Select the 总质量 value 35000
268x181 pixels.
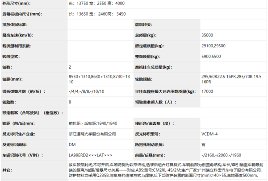207,35
